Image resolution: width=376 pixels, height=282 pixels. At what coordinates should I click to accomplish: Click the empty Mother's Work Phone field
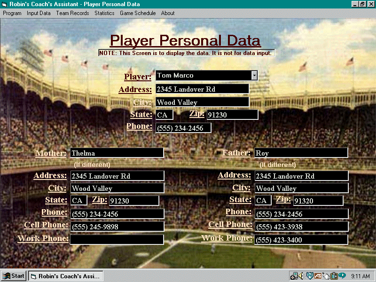point(117,240)
